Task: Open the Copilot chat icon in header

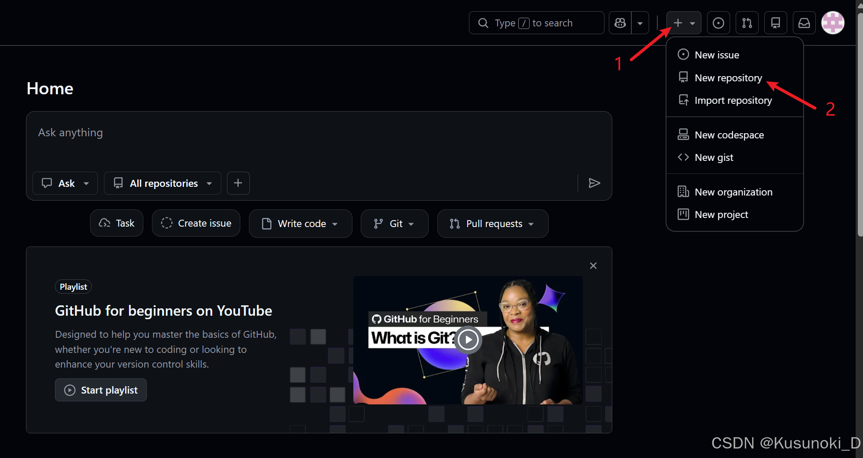Action: [x=620, y=23]
